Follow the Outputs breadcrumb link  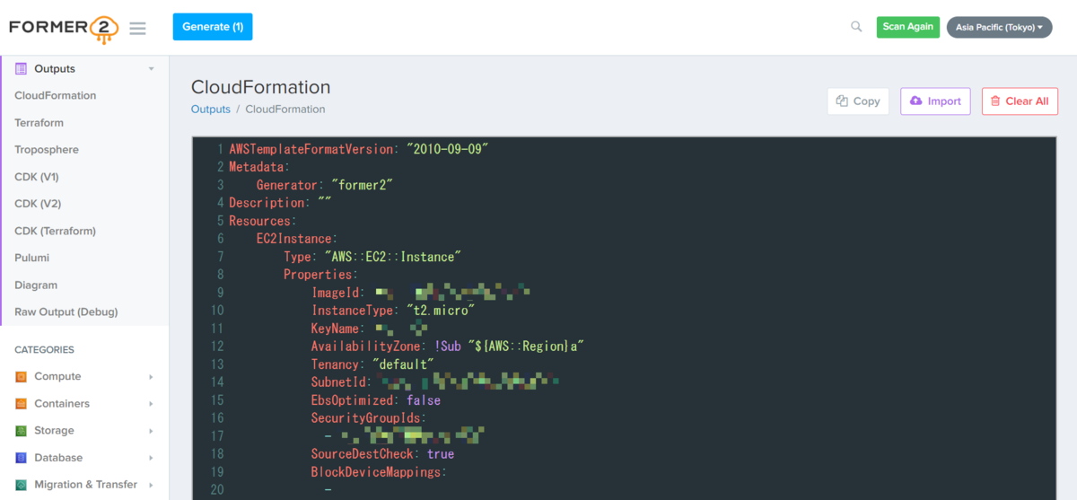[x=211, y=110]
